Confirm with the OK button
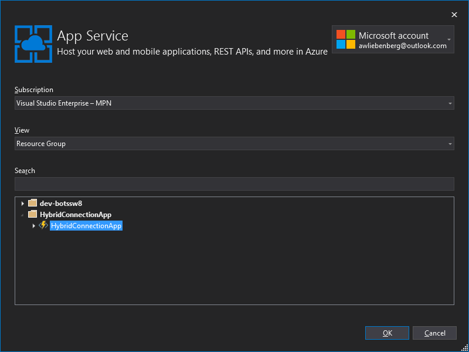Image resolution: width=469 pixels, height=352 pixels. 387,333
